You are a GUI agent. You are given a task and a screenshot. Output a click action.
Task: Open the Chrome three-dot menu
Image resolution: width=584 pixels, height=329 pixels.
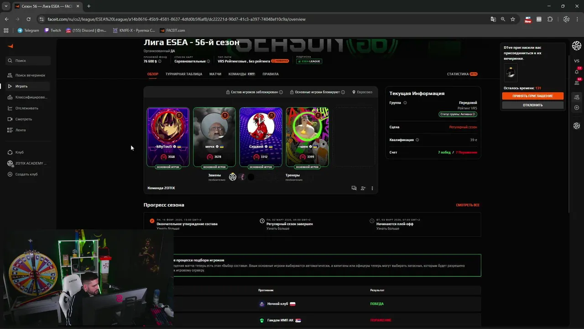pyautogui.click(x=578, y=19)
